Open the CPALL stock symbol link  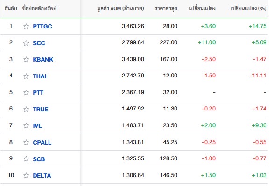pyautogui.click(x=42, y=143)
